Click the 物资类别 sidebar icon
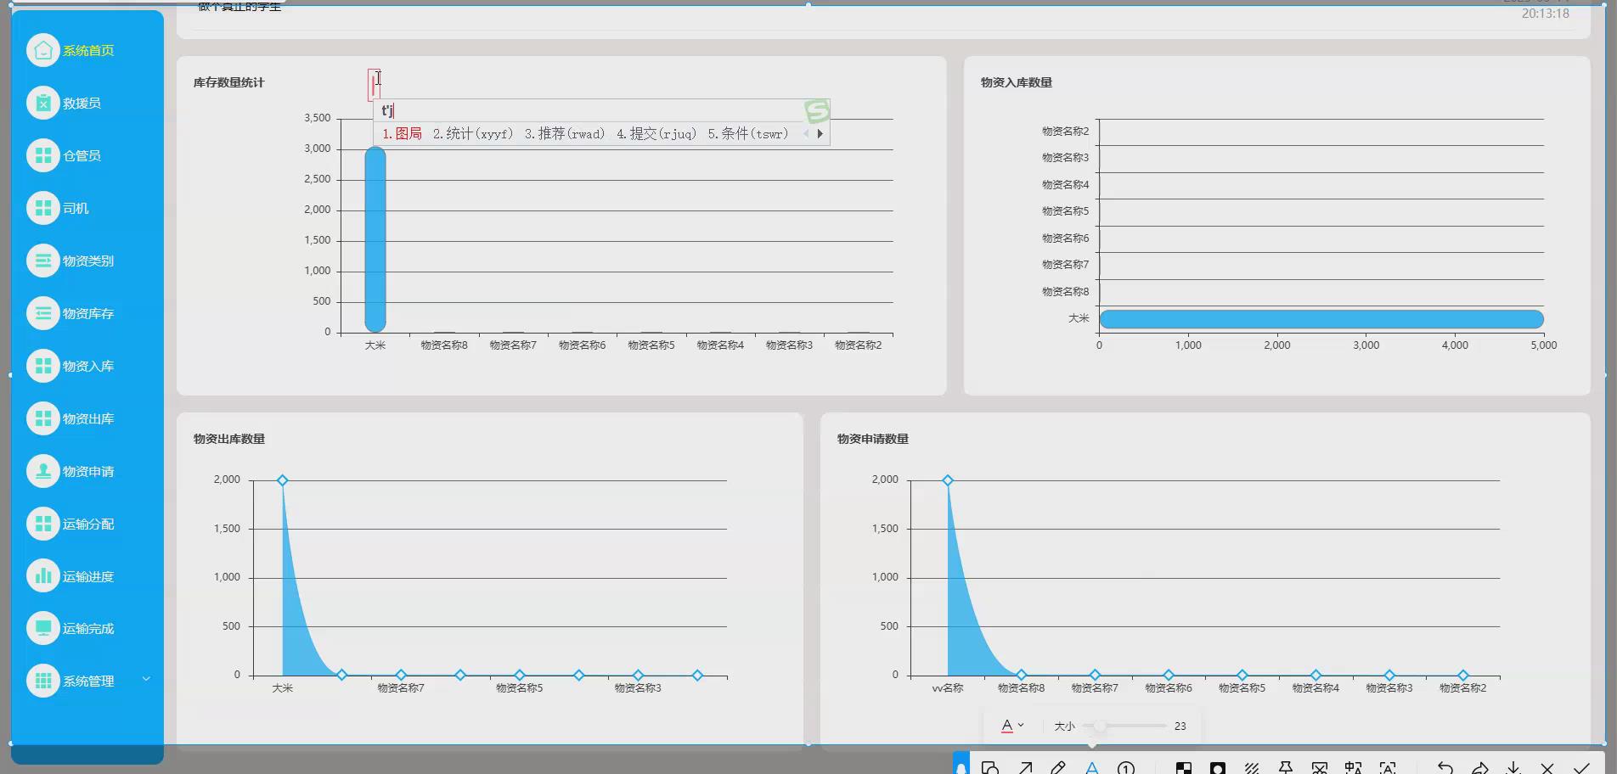This screenshot has height=774, width=1617. click(43, 261)
